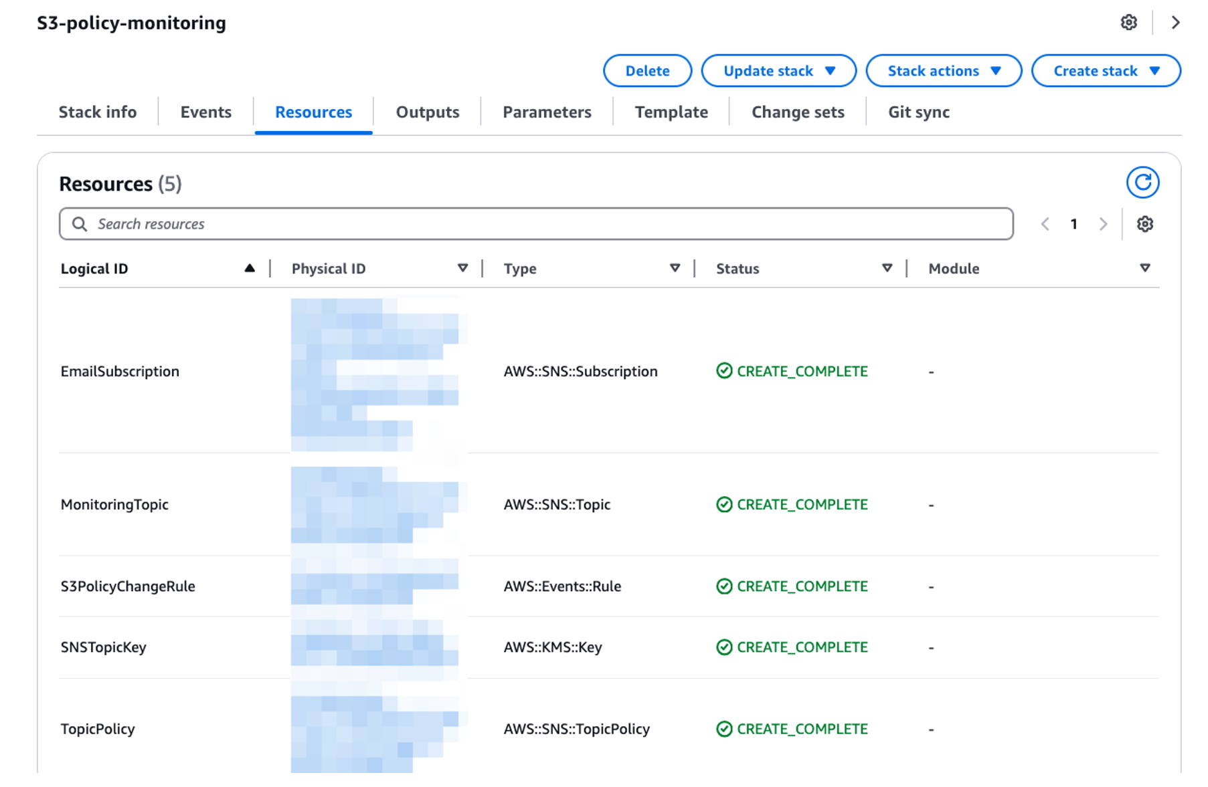
Task: Sort by Logical ID column arrow
Action: click(250, 268)
